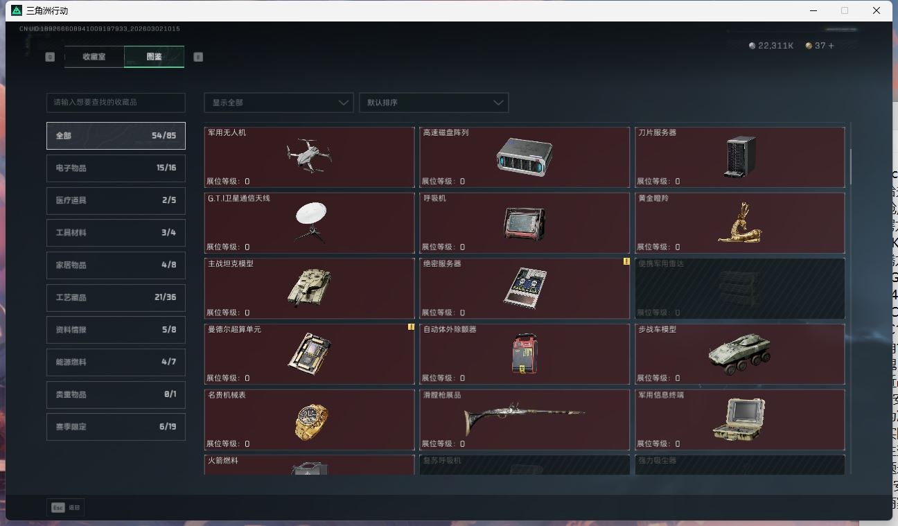Select the 电子物品 category in sidebar
The width and height of the screenshot is (898, 526).
(x=115, y=168)
